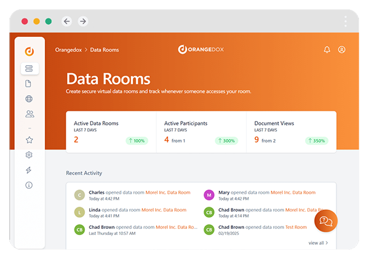
Task: Open the browser three-dot menu
Action: [346, 22]
